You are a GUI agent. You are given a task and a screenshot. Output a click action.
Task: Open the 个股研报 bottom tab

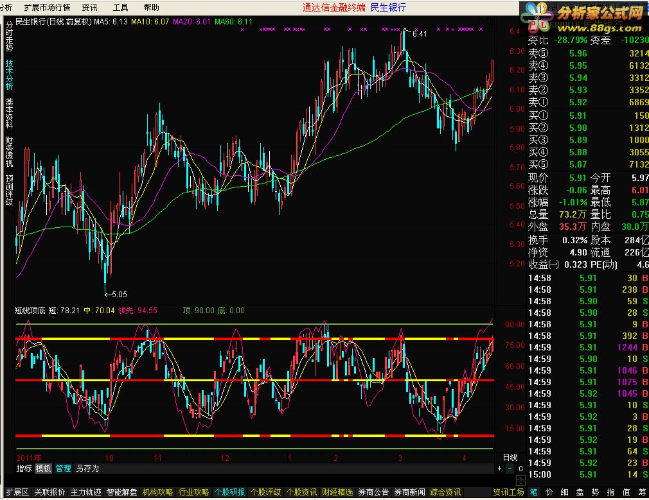pyautogui.click(x=229, y=492)
